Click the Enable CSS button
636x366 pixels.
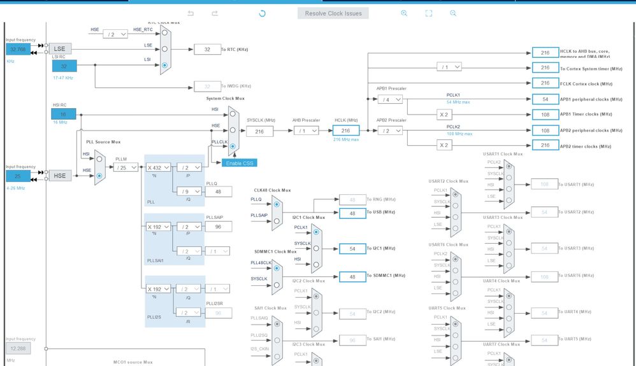pos(240,163)
